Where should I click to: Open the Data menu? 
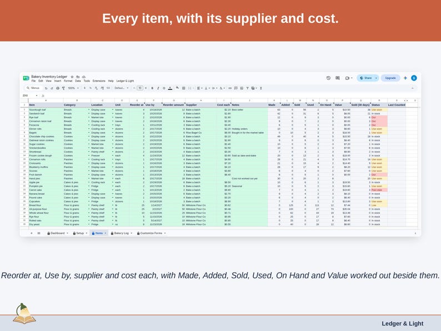coord(78,81)
